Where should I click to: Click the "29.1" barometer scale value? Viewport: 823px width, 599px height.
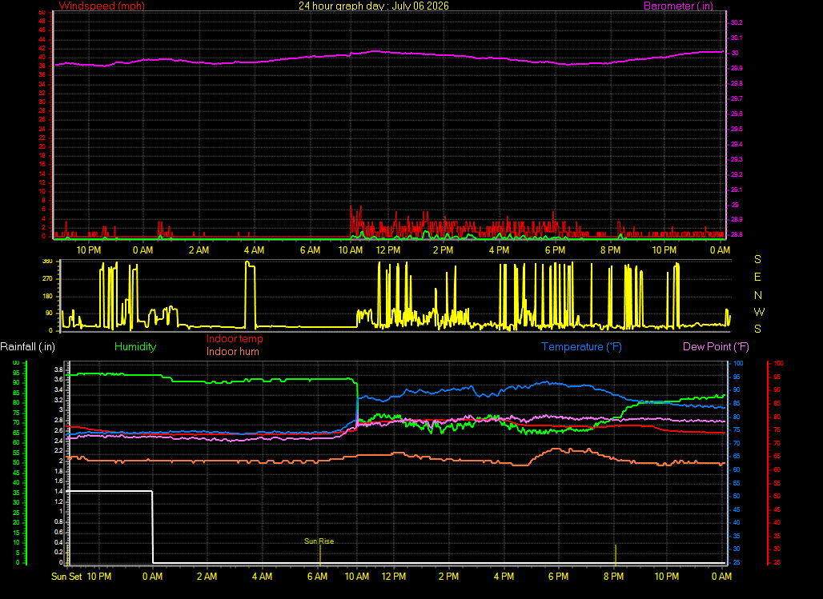pos(737,190)
